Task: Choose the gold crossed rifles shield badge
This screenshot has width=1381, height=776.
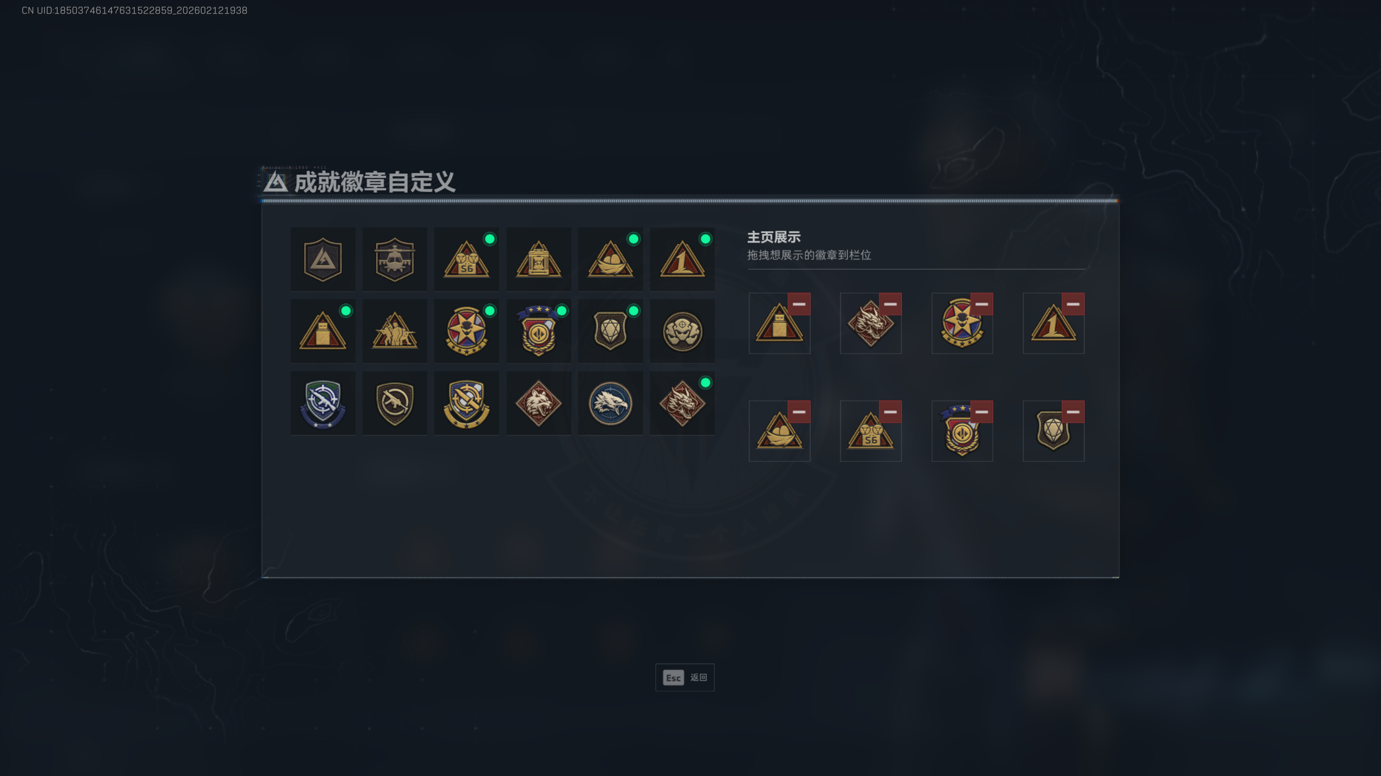Action: click(467, 403)
